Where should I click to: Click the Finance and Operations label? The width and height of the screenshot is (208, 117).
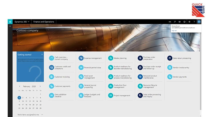click(x=44, y=22)
